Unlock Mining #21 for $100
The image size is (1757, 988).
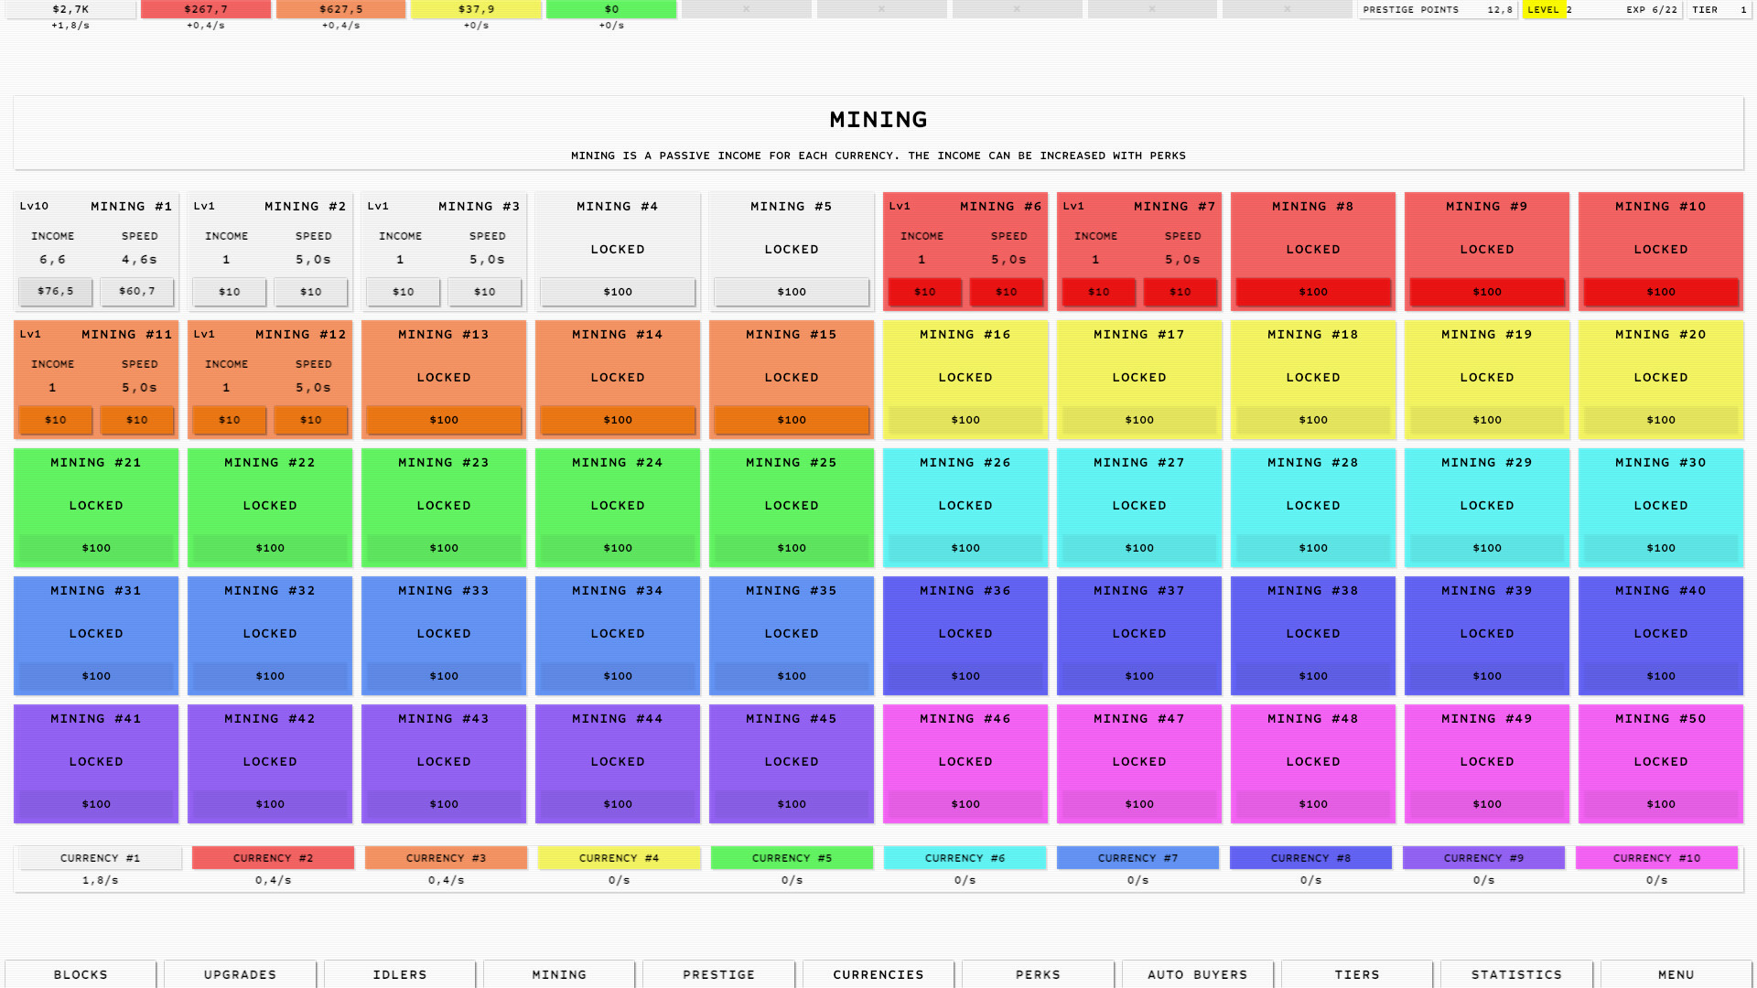96,548
